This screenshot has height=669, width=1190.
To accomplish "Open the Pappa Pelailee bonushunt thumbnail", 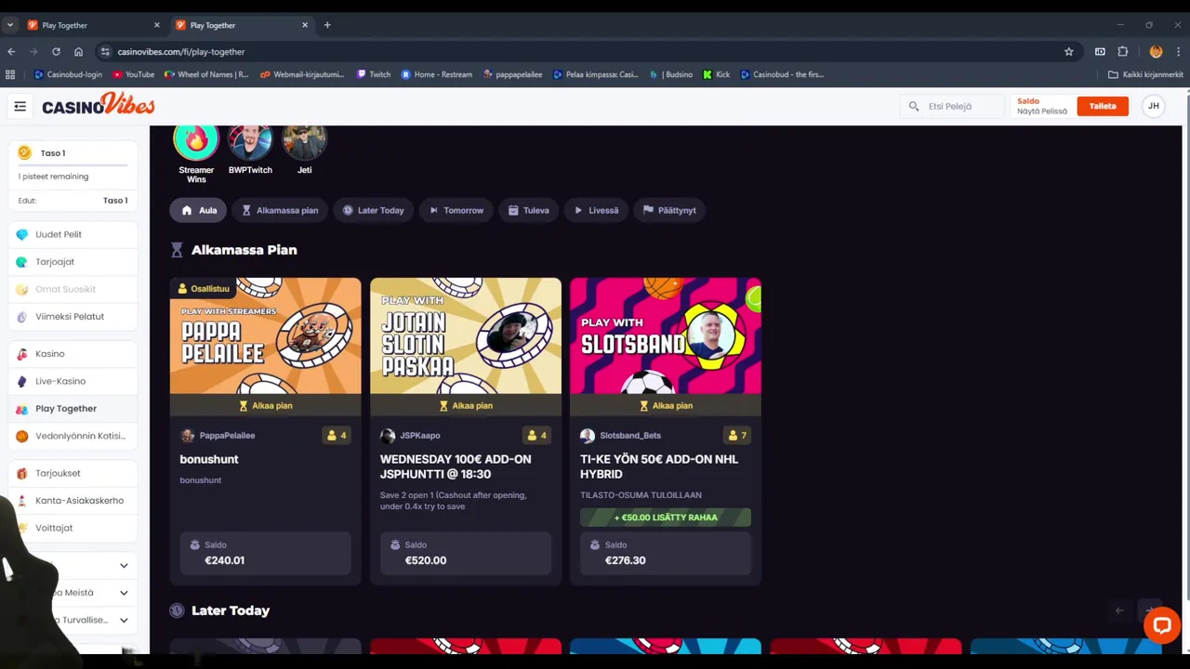I will (x=265, y=336).
